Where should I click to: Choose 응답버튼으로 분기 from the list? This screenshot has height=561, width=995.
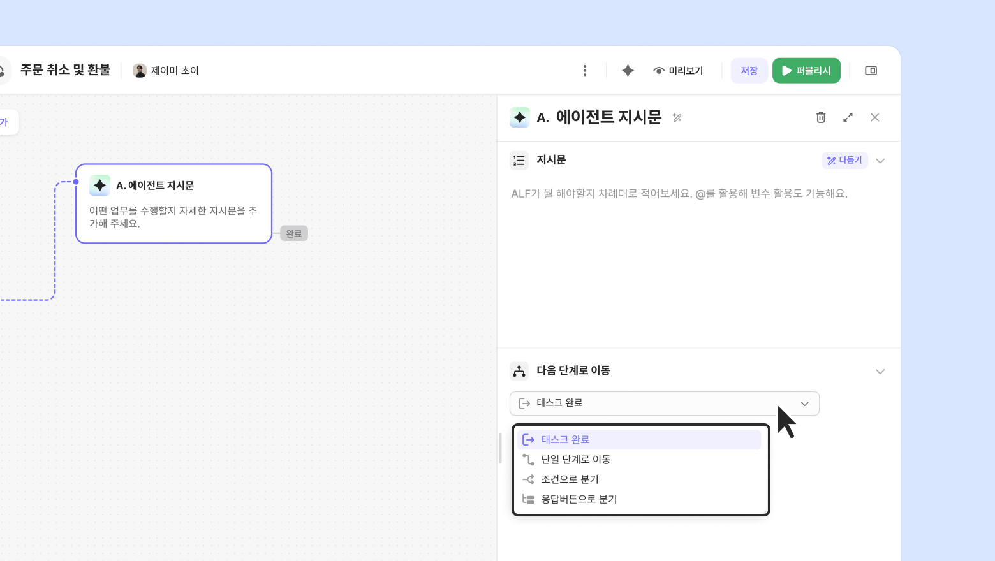coord(579,499)
